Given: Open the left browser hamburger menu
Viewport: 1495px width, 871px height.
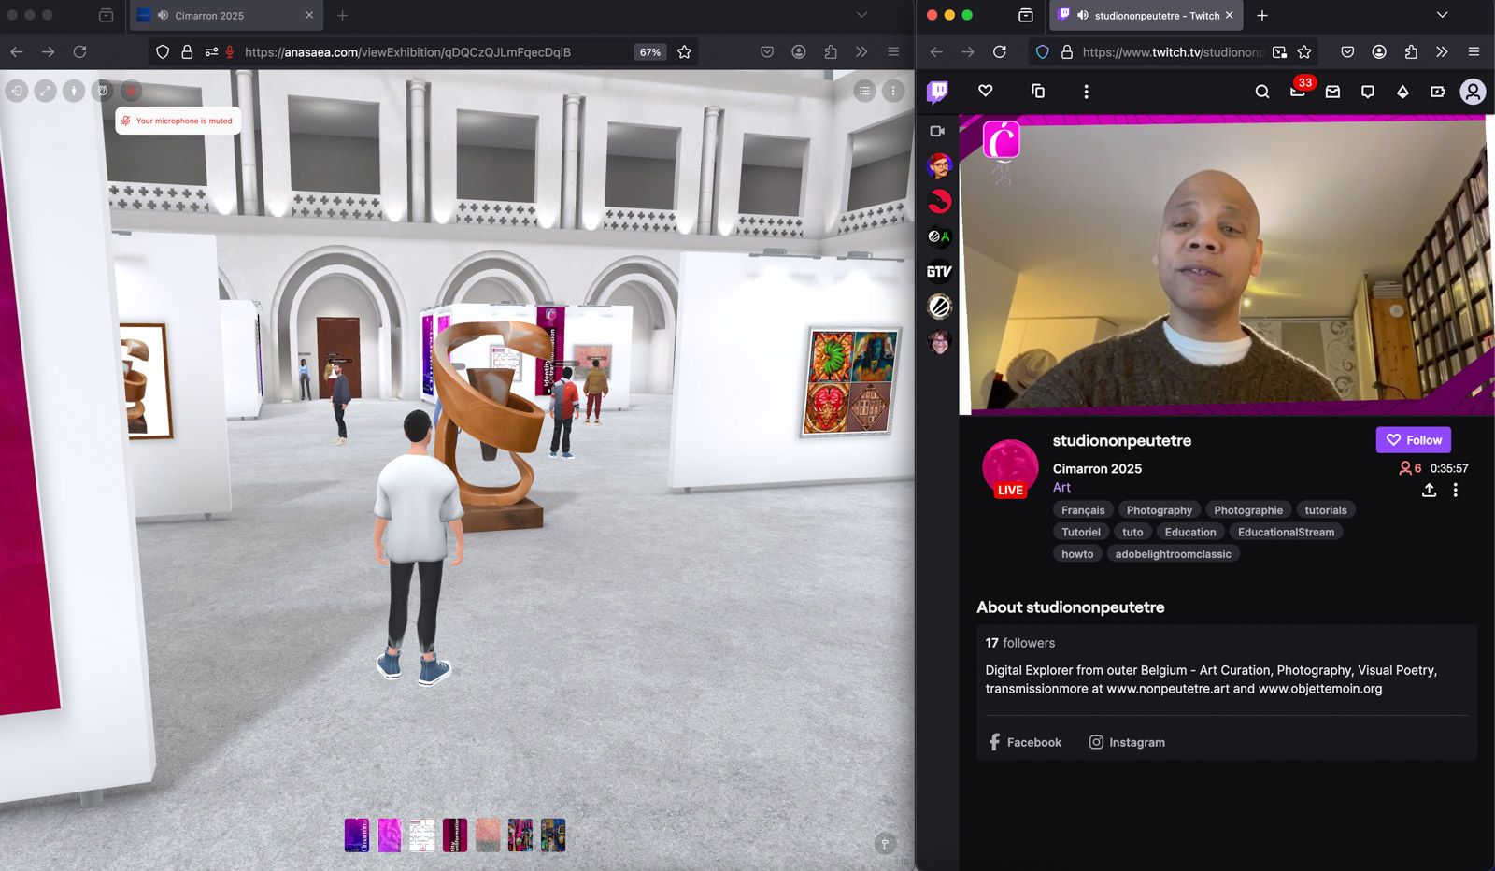Looking at the screenshot, I should click(x=893, y=51).
